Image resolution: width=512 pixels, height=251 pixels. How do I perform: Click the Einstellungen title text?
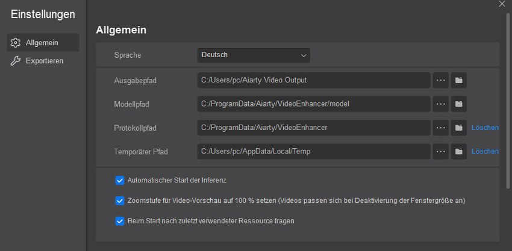43,14
